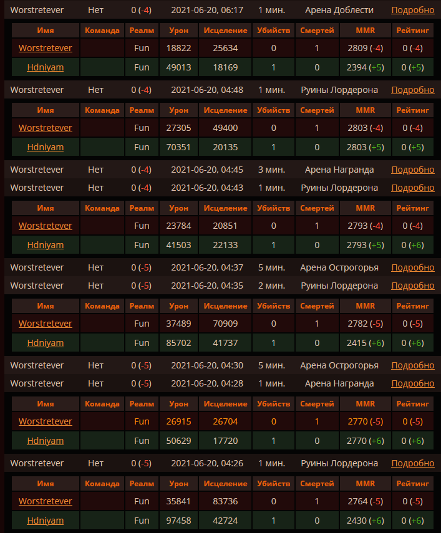Screen dimensions: 441x533
Task: Open Подробно for the 04:48 Руины Лордерона match
Action: pyautogui.click(x=412, y=90)
